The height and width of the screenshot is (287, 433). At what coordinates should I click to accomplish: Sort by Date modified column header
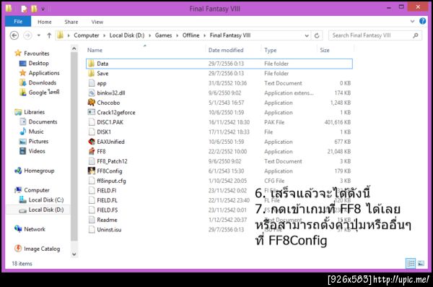[x=226, y=50]
